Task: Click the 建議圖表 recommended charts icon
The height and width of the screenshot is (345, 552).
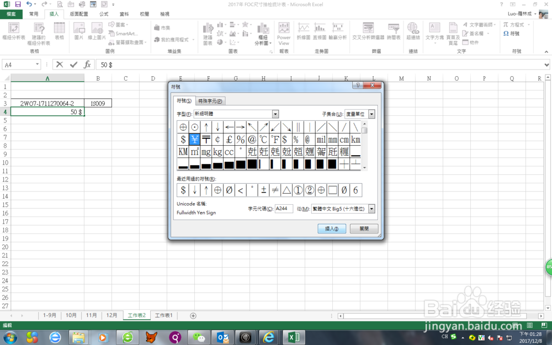Action: (208, 34)
